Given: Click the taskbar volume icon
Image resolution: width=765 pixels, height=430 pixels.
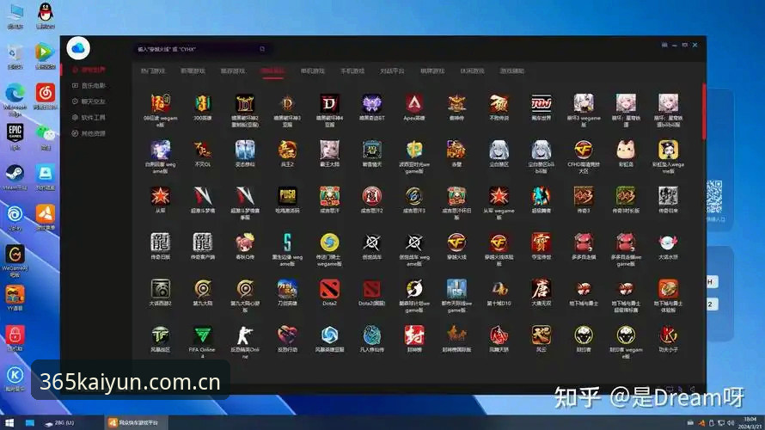Looking at the screenshot, I should [x=731, y=422].
